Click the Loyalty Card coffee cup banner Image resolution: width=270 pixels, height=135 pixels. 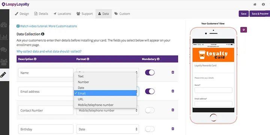tap(213, 55)
